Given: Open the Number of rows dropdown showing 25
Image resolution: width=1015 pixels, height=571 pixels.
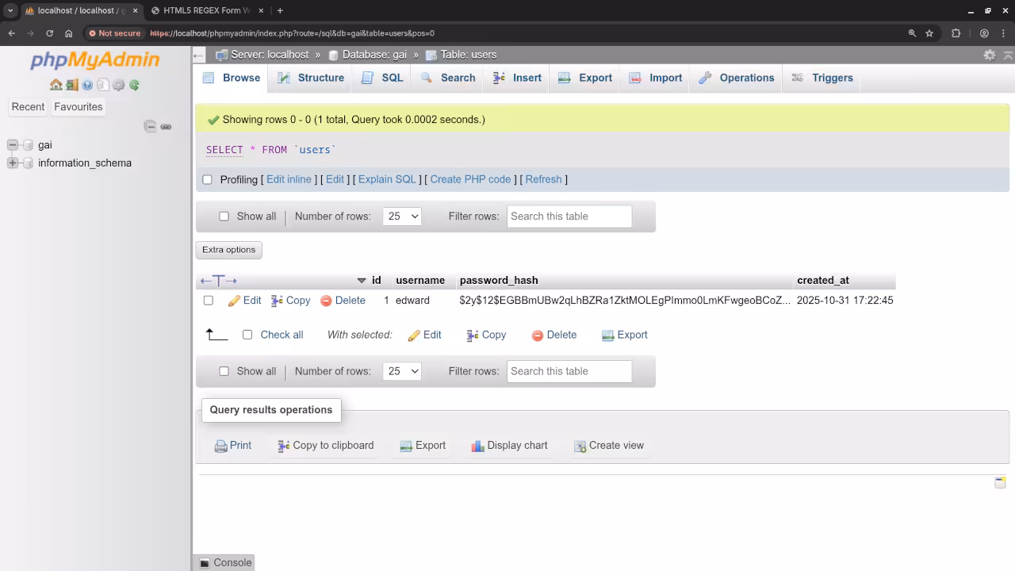Looking at the screenshot, I should [401, 216].
